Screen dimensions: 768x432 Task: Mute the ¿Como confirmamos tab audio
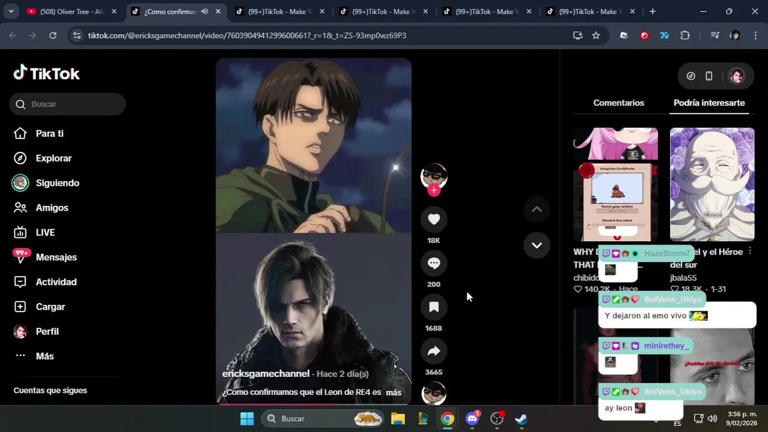(204, 11)
